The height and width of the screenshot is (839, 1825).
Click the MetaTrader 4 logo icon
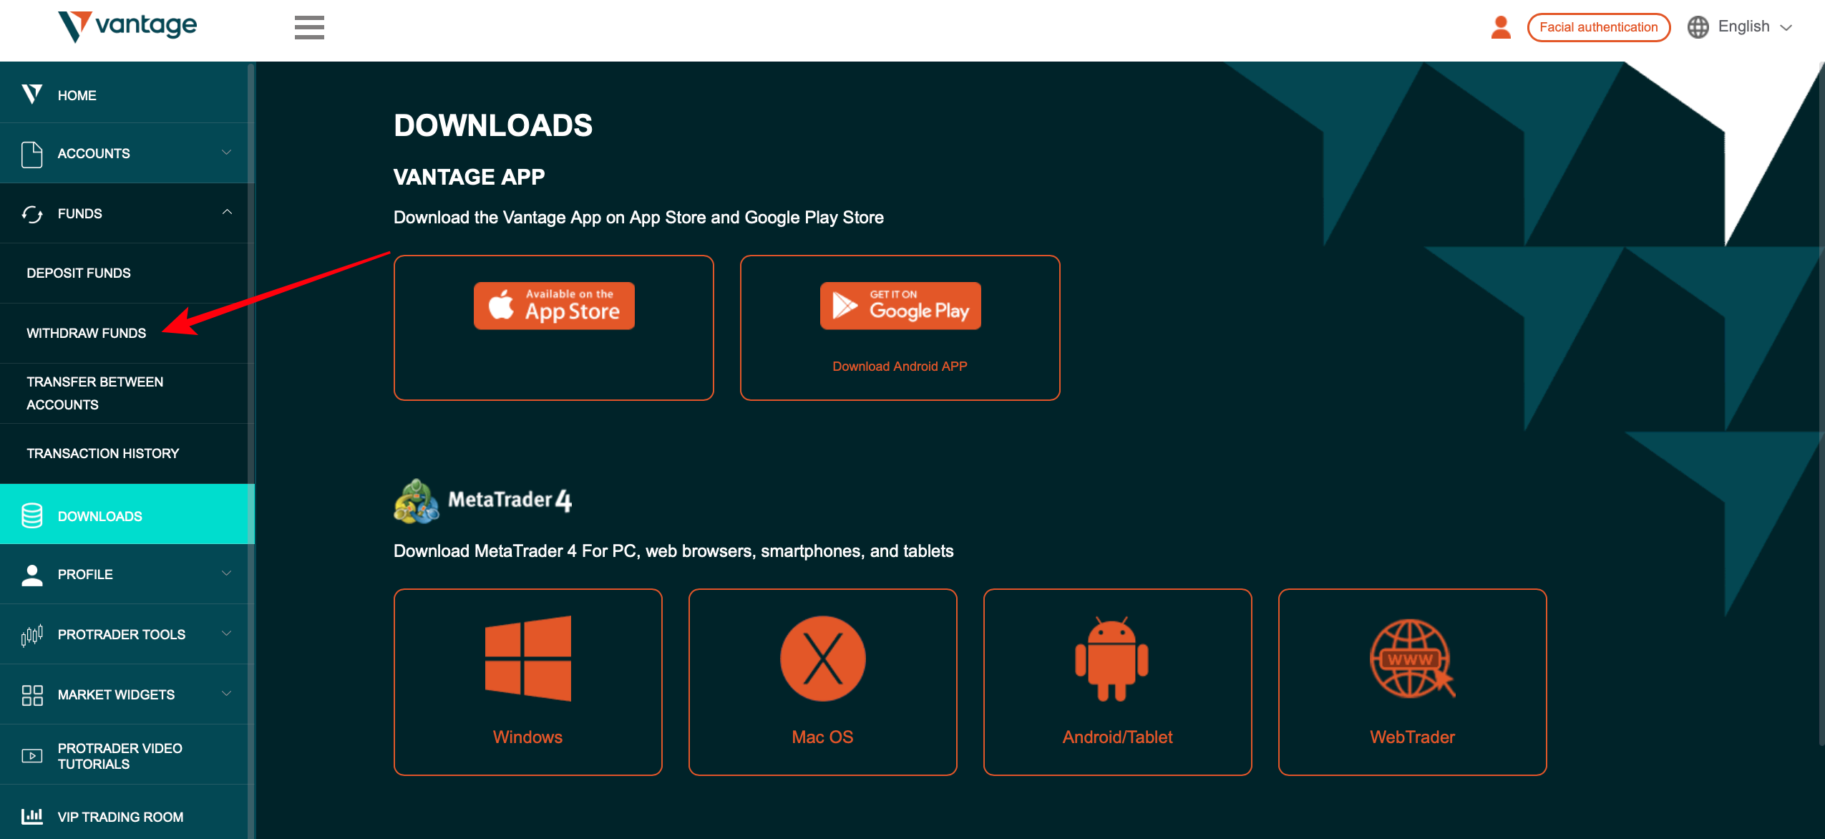tap(416, 499)
